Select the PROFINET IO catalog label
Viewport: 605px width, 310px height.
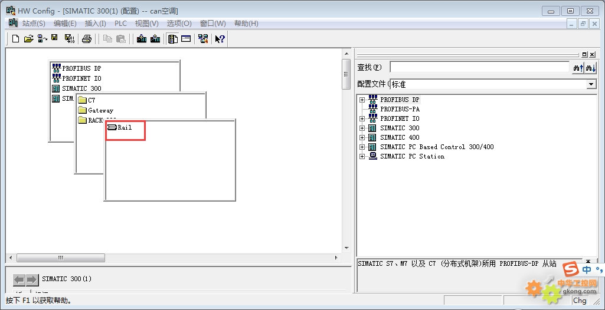click(400, 118)
